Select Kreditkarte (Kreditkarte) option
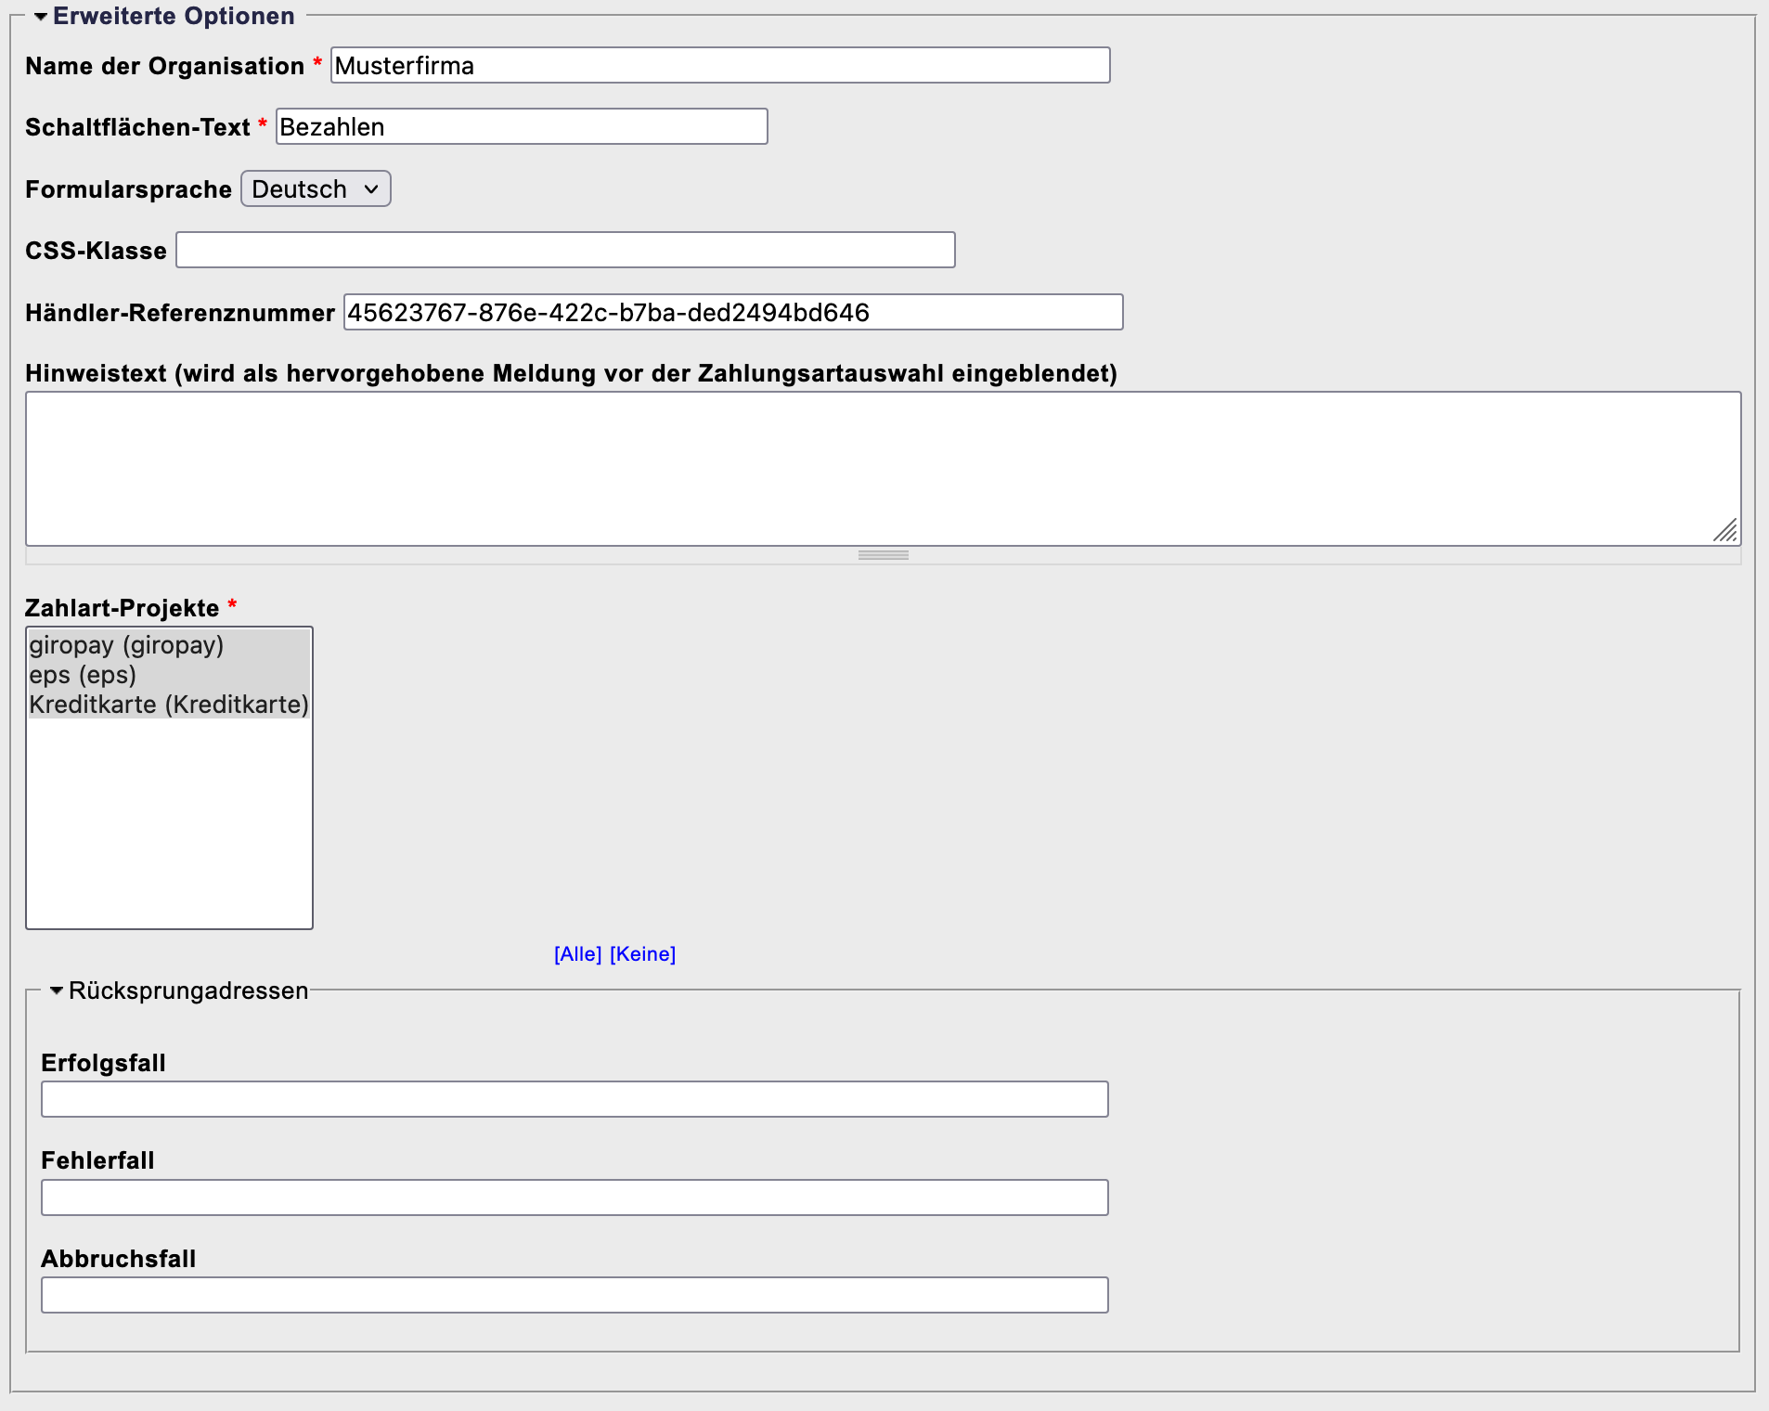Viewport: 1769px width, 1411px height. [168, 705]
